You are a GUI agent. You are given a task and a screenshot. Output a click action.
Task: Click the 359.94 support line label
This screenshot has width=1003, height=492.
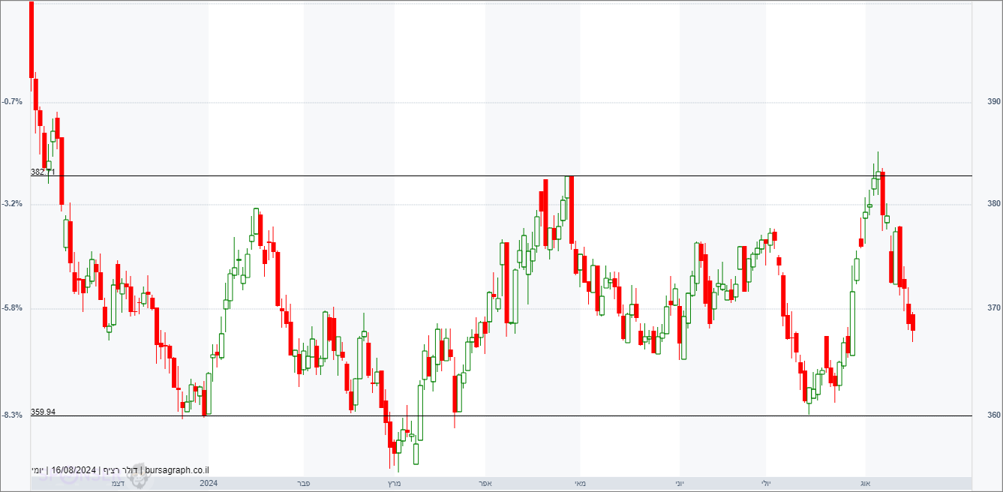(43, 412)
